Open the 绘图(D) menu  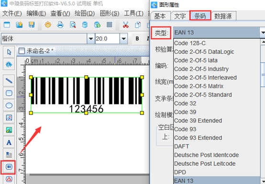tap(85, 13)
